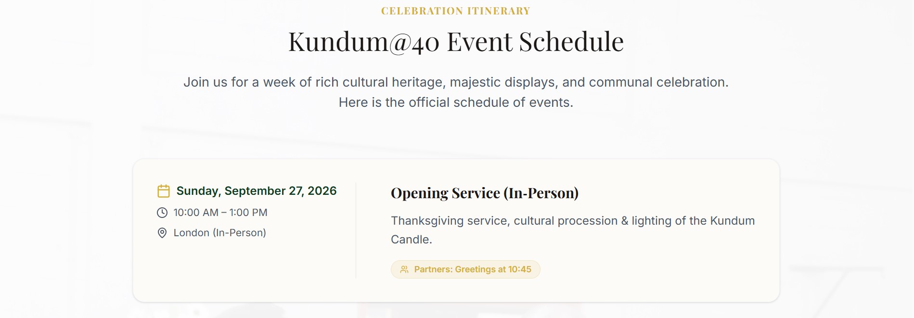Click the calendar icon beside the date

164,191
